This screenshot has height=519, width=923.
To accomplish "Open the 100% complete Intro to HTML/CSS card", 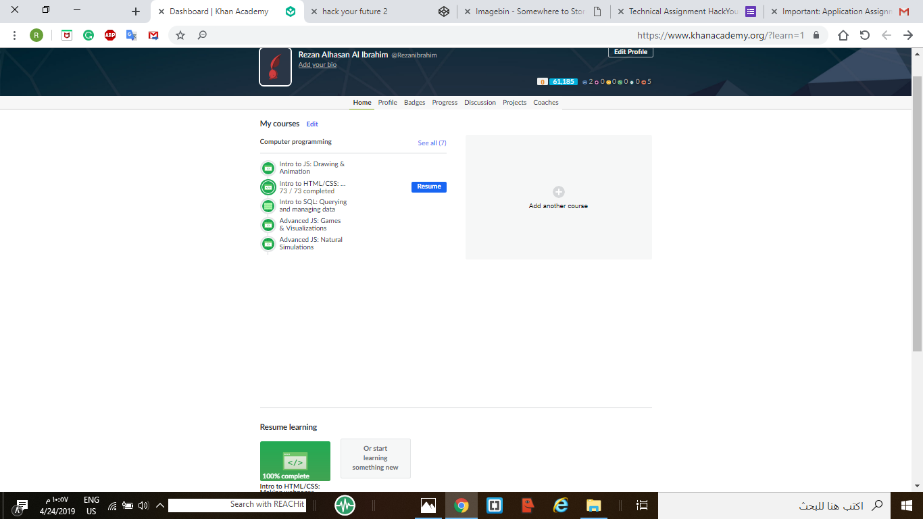I will click(x=295, y=461).
